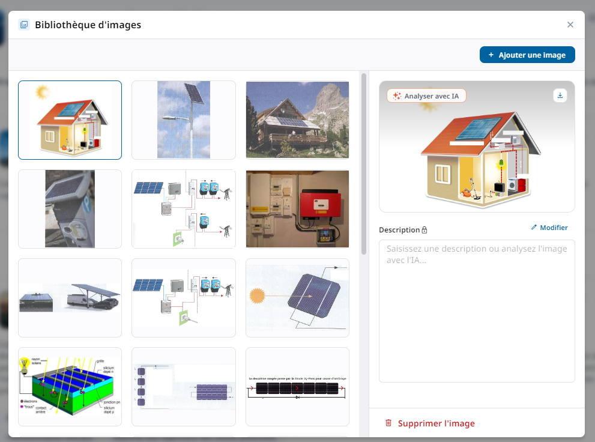Click the pencil icon beside Modifier
This screenshot has height=442, width=595.
(x=534, y=227)
